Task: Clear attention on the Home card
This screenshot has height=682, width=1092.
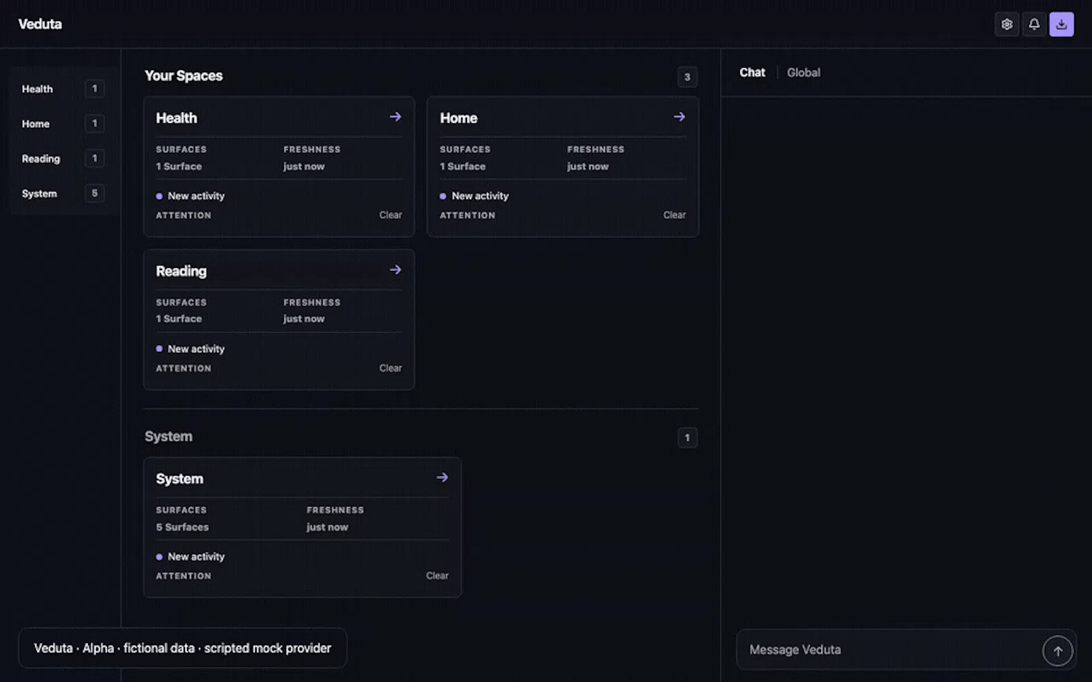Action: 674,215
